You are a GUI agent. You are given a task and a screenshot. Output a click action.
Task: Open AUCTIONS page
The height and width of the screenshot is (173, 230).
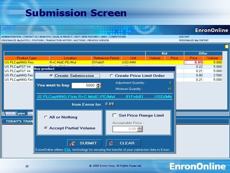tap(80, 40)
